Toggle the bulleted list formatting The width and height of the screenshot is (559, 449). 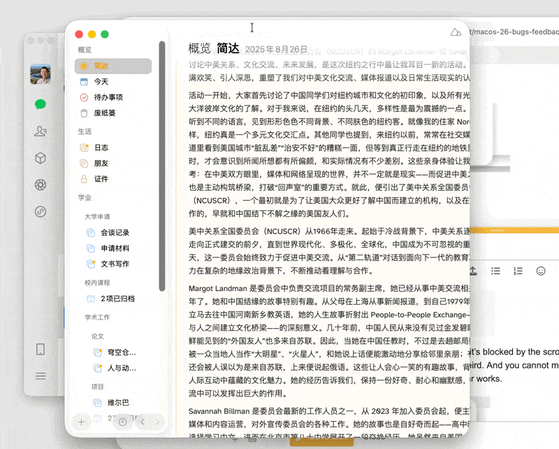tap(495, 271)
